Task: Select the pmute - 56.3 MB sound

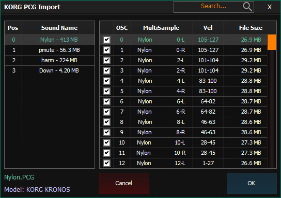Action: 59,50
